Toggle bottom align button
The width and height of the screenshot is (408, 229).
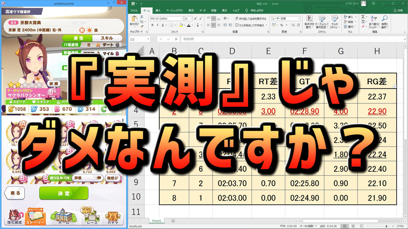coord(218,19)
